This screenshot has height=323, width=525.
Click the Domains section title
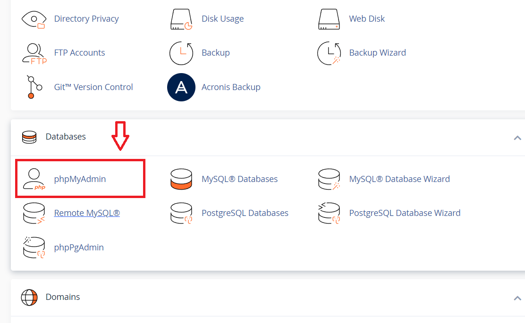pyautogui.click(x=63, y=297)
